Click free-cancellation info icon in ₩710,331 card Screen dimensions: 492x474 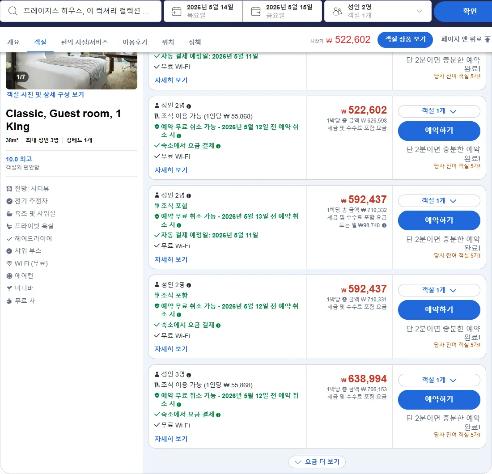pyautogui.click(x=179, y=315)
